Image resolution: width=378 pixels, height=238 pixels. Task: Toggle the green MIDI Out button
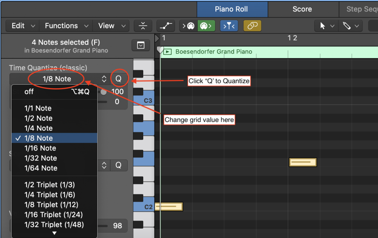206,26
